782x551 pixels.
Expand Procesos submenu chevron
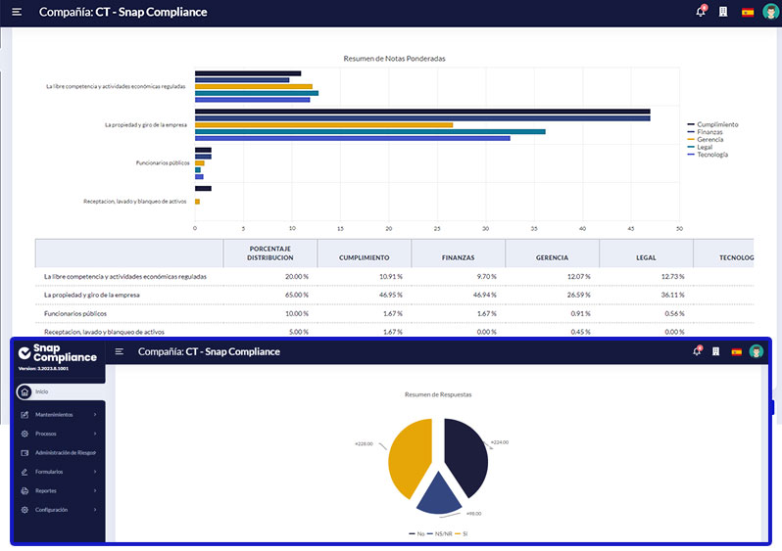(95, 434)
